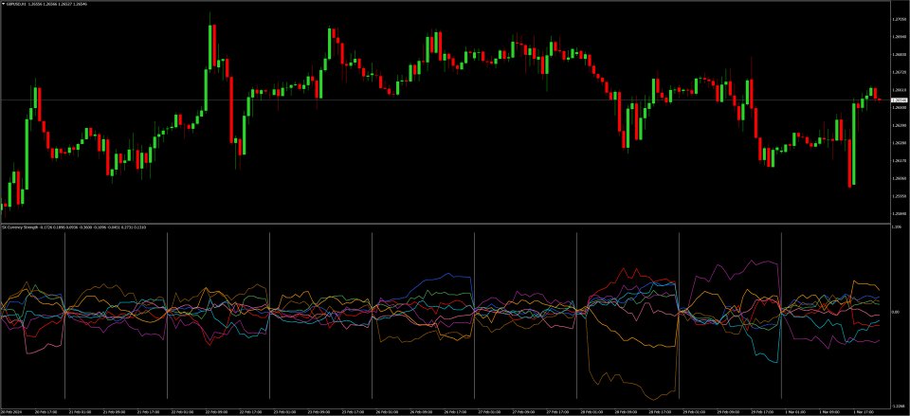Click the 1.26720 price axis label
The image size is (910, 416).
point(900,72)
